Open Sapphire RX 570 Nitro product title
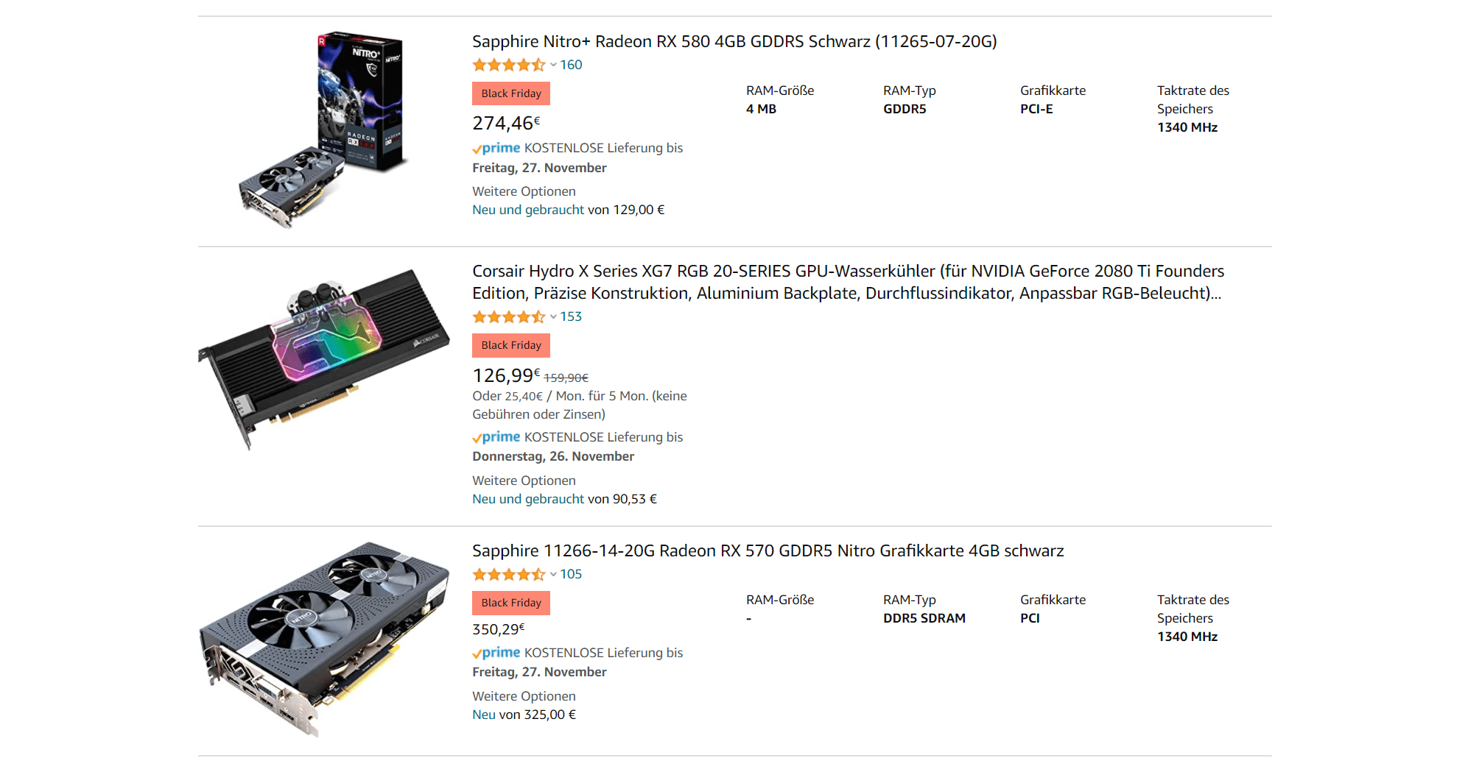 (x=767, y=550)
